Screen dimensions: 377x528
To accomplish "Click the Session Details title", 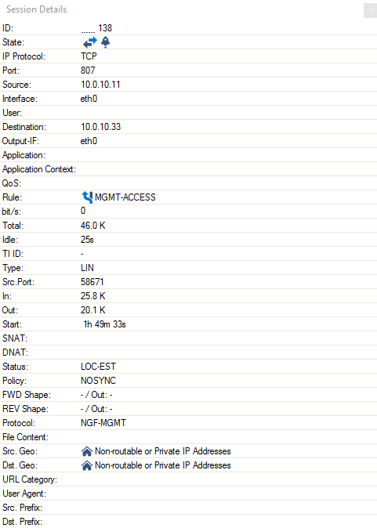I will point(36,9).
